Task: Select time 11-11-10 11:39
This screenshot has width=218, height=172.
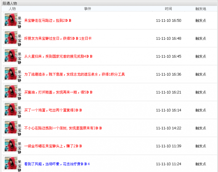Action: 168,146
